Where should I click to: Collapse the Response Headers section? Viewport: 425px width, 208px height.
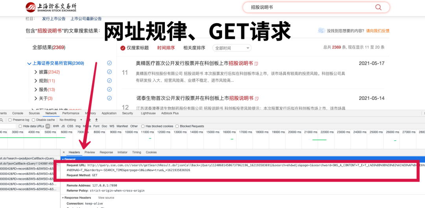(x=63, y=198)
